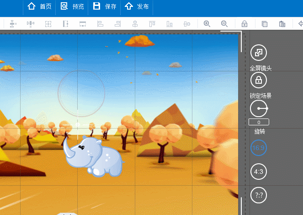Click the 全屏镜头 fullscreen camera icon
Screen dimensions: 303x215
pyautogui.click(x=259, y=53)
